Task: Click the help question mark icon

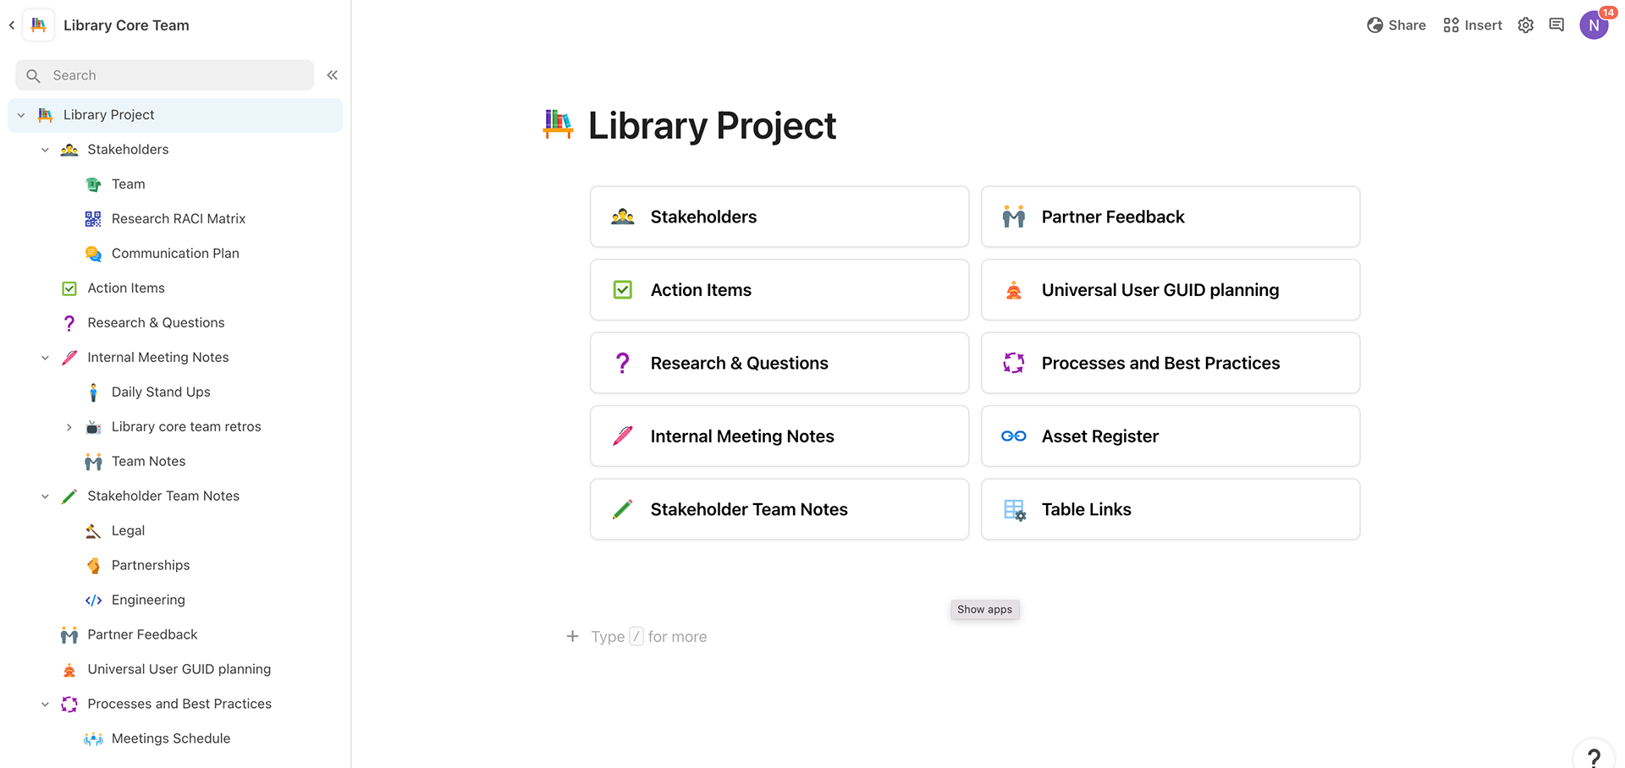Action: 1594,757
